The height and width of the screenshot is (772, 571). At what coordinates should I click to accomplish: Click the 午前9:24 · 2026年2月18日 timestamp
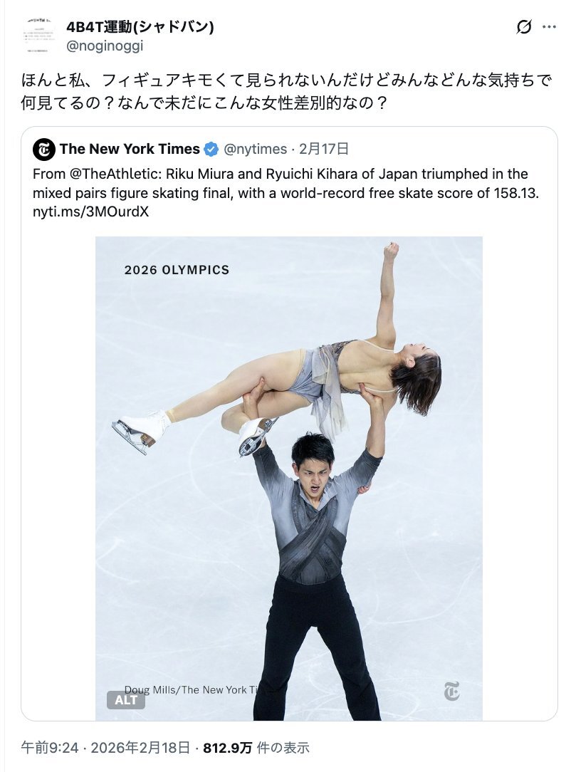point(105,748)
